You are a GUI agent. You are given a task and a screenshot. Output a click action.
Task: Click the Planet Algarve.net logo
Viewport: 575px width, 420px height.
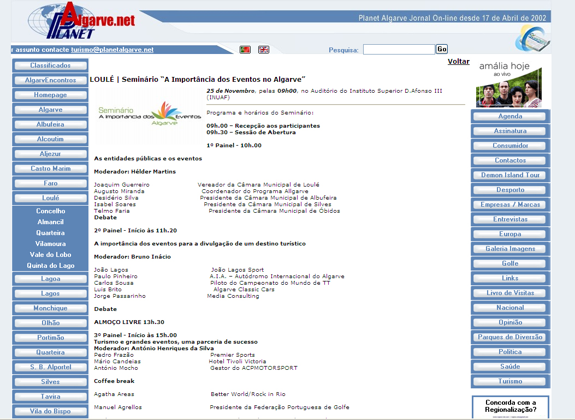coord(81,22)
